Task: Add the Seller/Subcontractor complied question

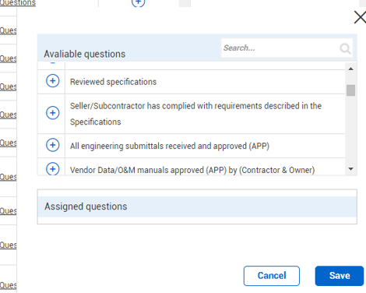Action: (52, 113)
